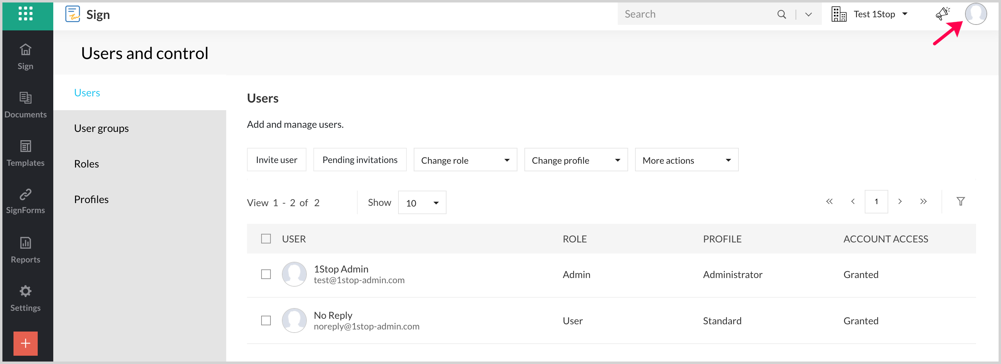Open the apps grid launcher icon
This screenshot has height=364, width=1001.
(x=25, y=14)
